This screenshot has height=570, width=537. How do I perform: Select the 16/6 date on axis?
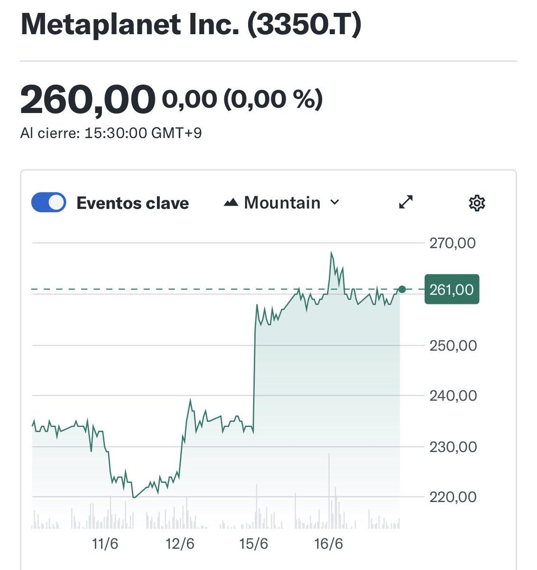click(328, 543)
